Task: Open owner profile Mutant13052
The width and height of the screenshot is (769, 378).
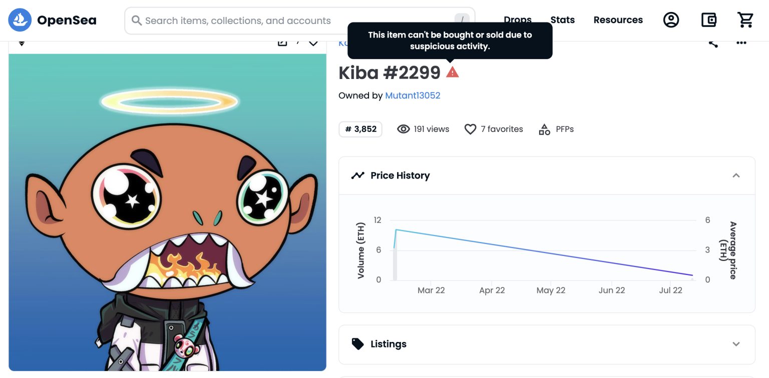Action: point(413,95)
